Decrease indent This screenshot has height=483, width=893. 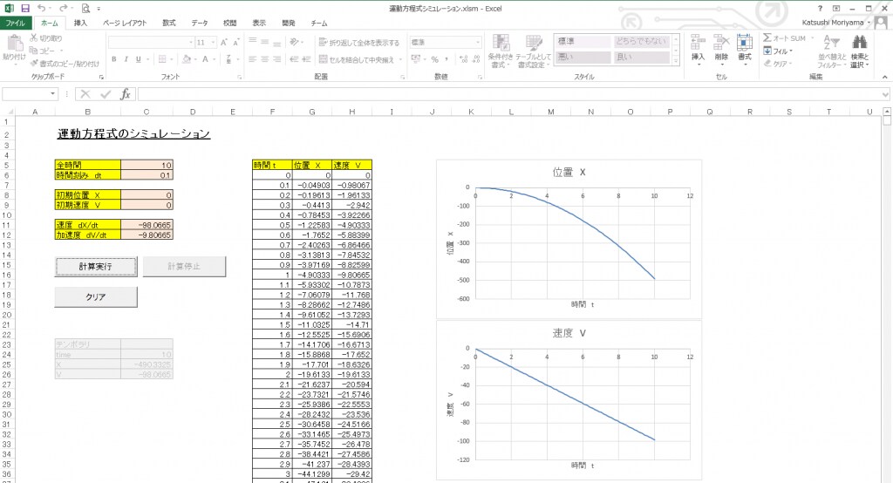point(295,59)
